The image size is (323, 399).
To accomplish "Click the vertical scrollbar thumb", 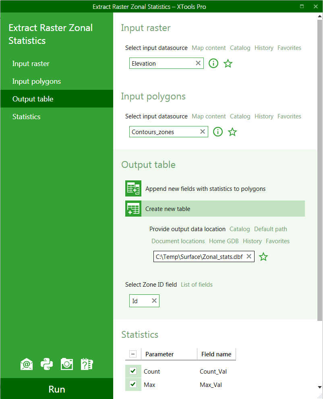I will 320,170.
